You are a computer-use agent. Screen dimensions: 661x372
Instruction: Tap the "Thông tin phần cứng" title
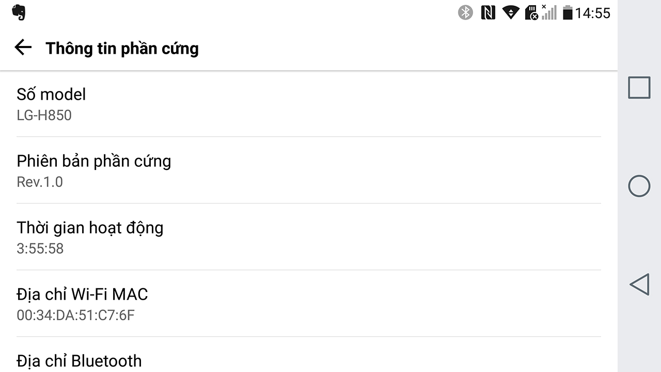(122, 49)
